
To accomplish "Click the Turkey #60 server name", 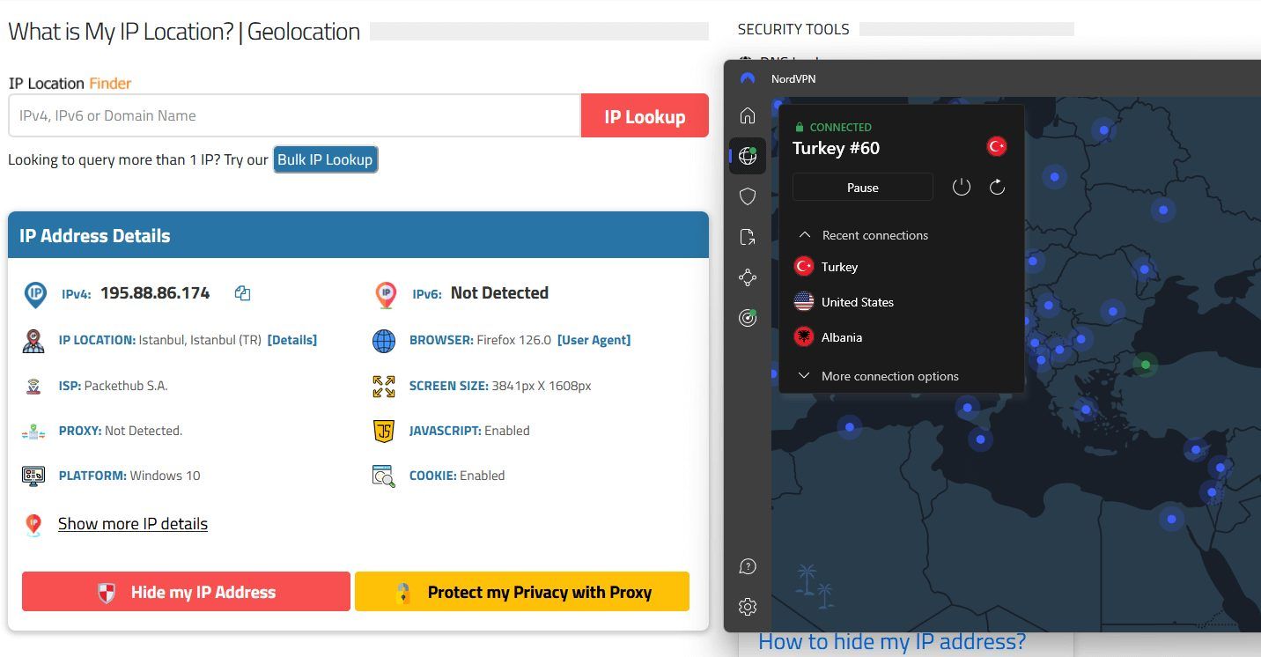I will (x=836, y=148).
